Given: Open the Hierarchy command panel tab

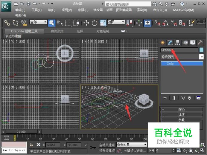Looking at the screenshot, I should coord(178,42).
